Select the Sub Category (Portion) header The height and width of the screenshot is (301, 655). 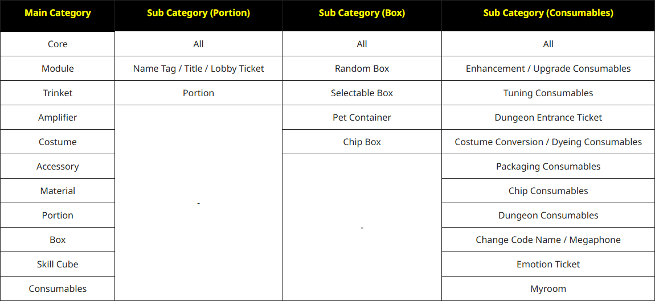(198, 13)
